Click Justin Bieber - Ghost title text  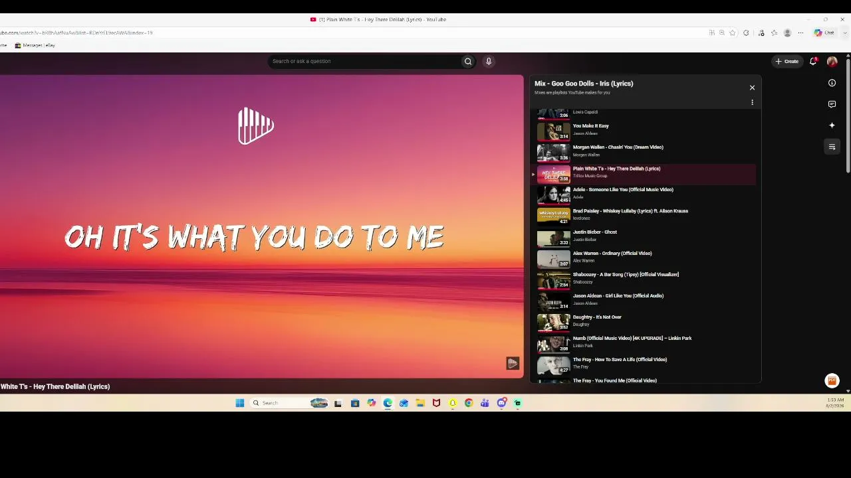(x=595, y=232)
